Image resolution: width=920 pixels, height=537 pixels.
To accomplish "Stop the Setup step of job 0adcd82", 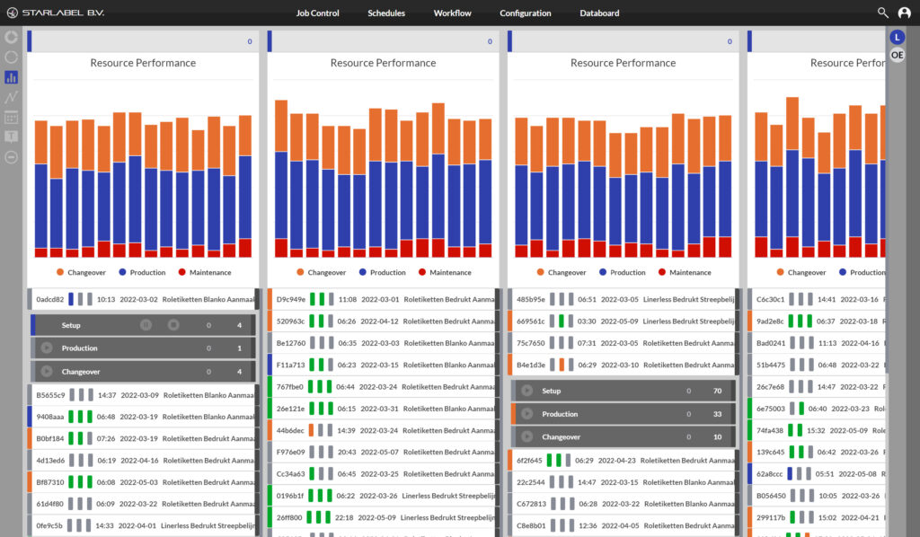I will click(x=173, y=325).
